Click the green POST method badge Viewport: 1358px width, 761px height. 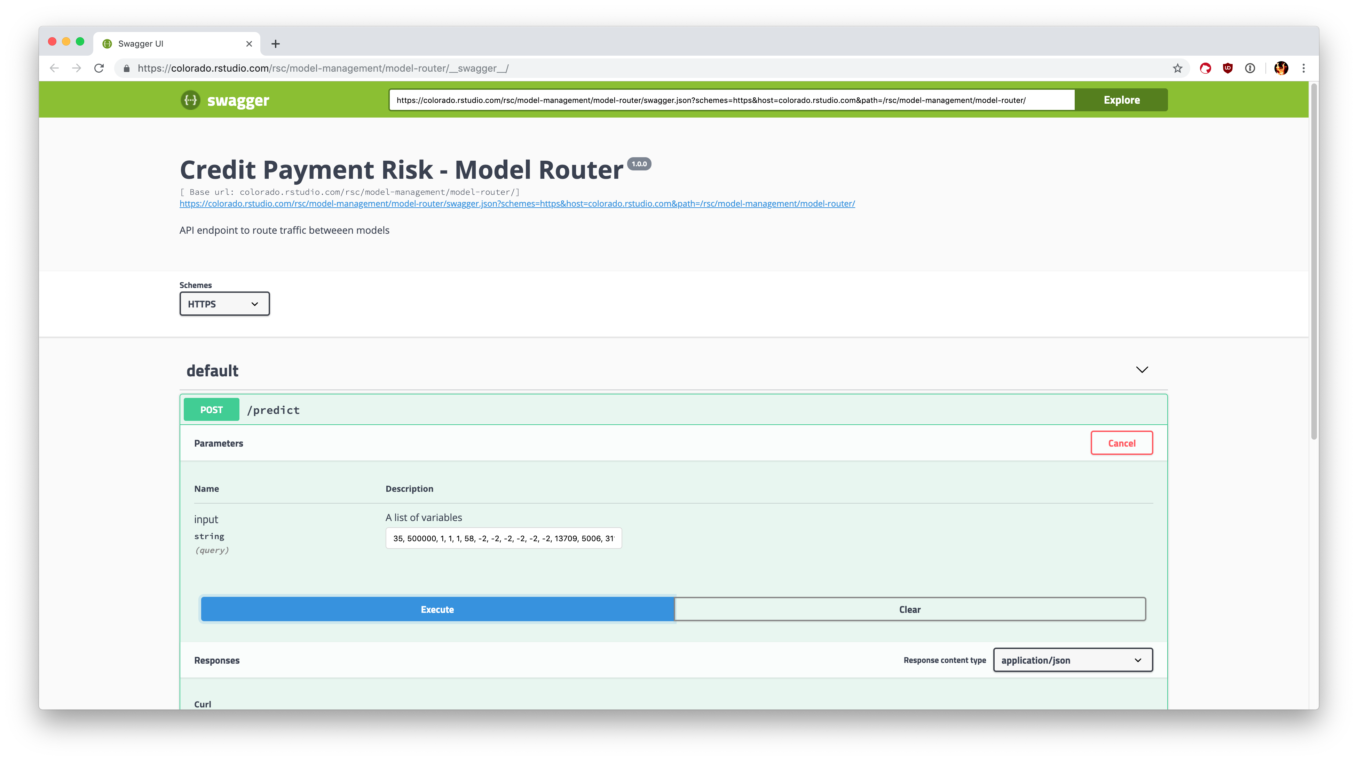click(x=211, y=410)
